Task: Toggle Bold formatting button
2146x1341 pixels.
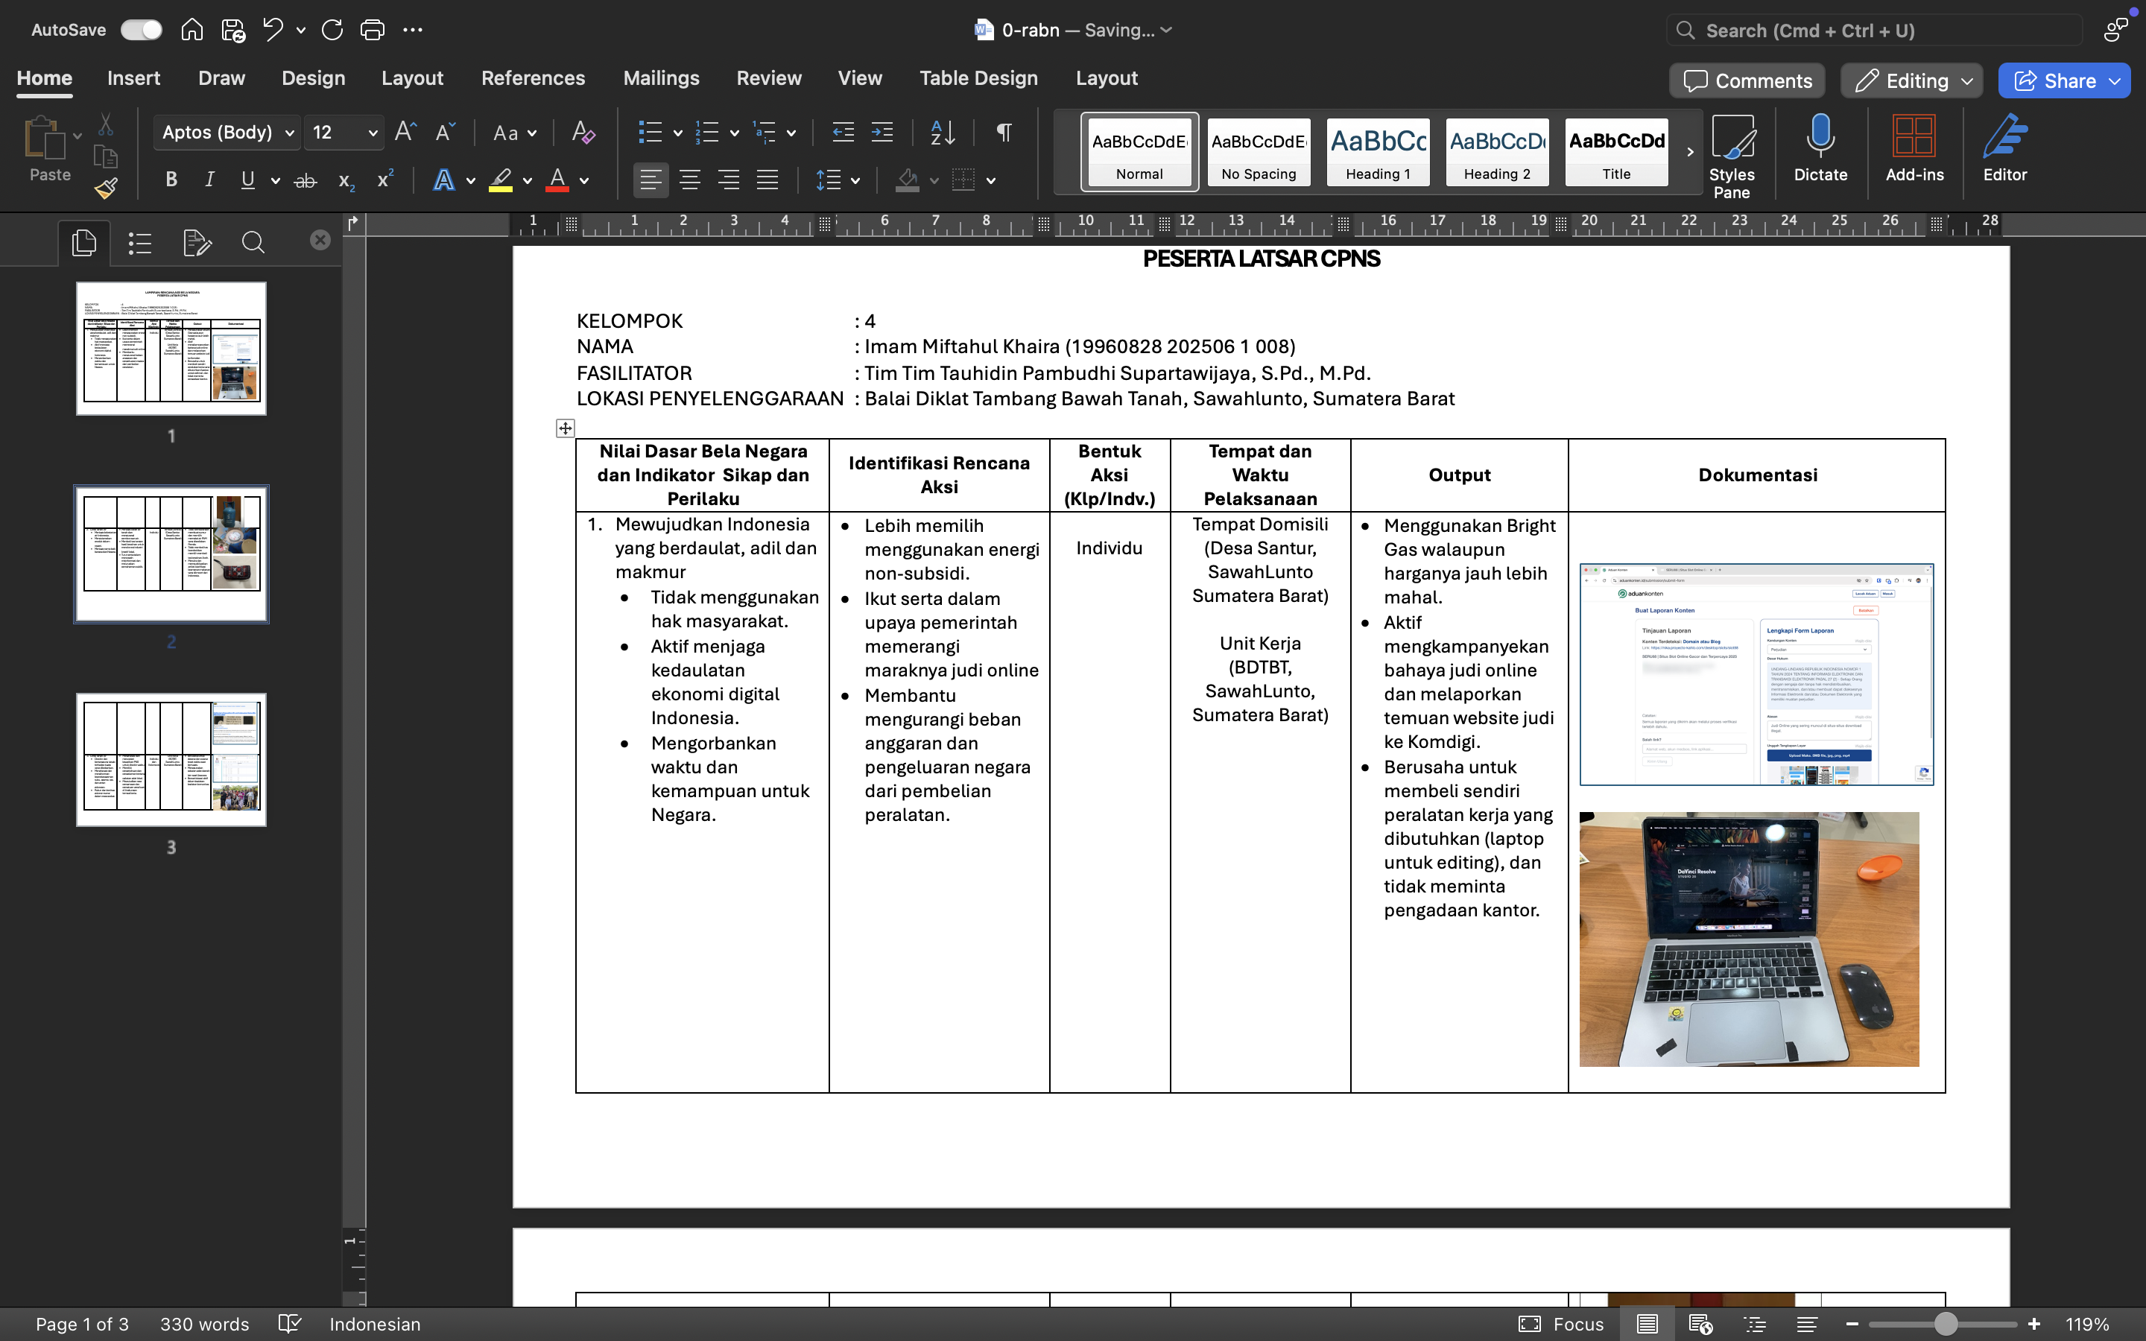Action: click(171, 181)
